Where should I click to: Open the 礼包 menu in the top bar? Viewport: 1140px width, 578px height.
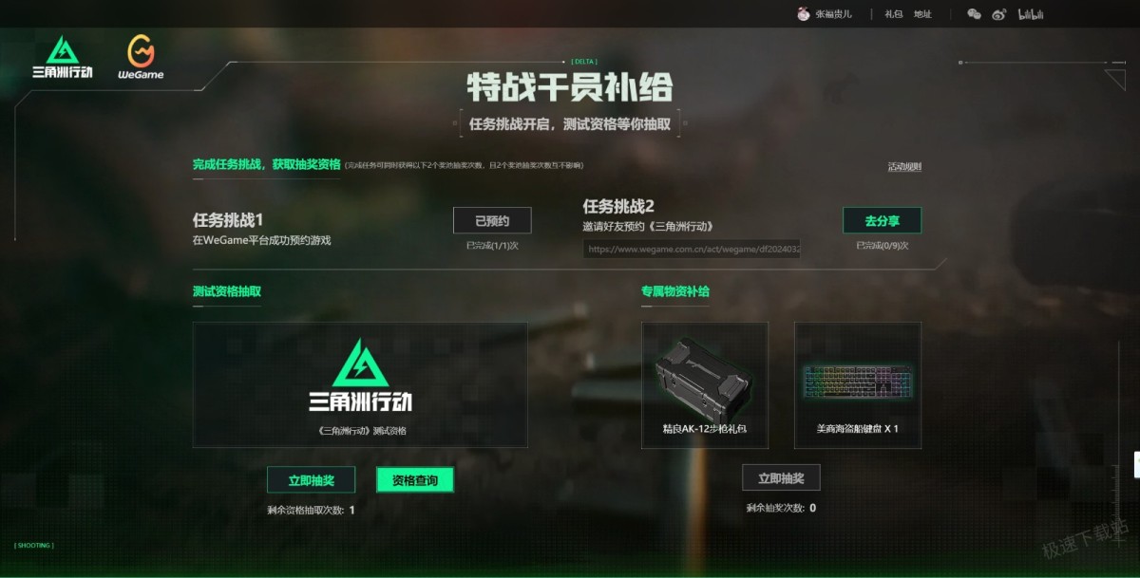pos(894,14)
